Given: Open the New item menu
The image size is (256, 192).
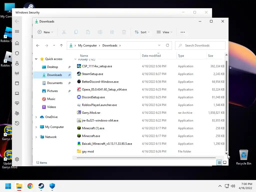Looking at the screenshot, I should point(45,32).
